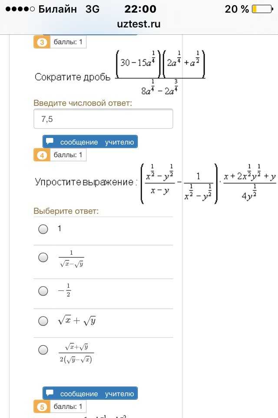This screenshot has width=278, height=418.
Task: Select the √x + √y answer option
Action: [x=43, y=321]
